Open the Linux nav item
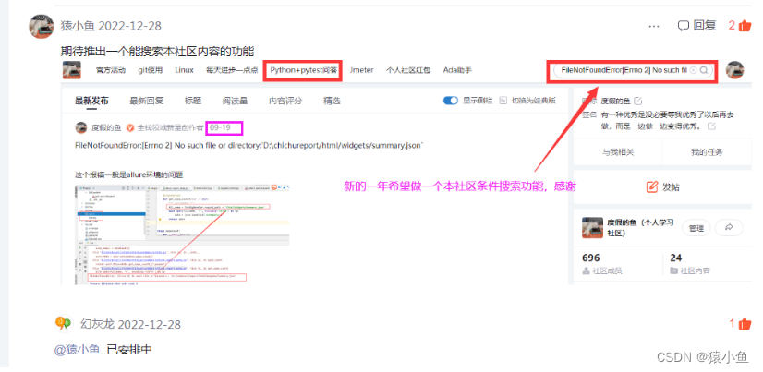The width and height of the screenshot is (763, 372). coord(185,70)
